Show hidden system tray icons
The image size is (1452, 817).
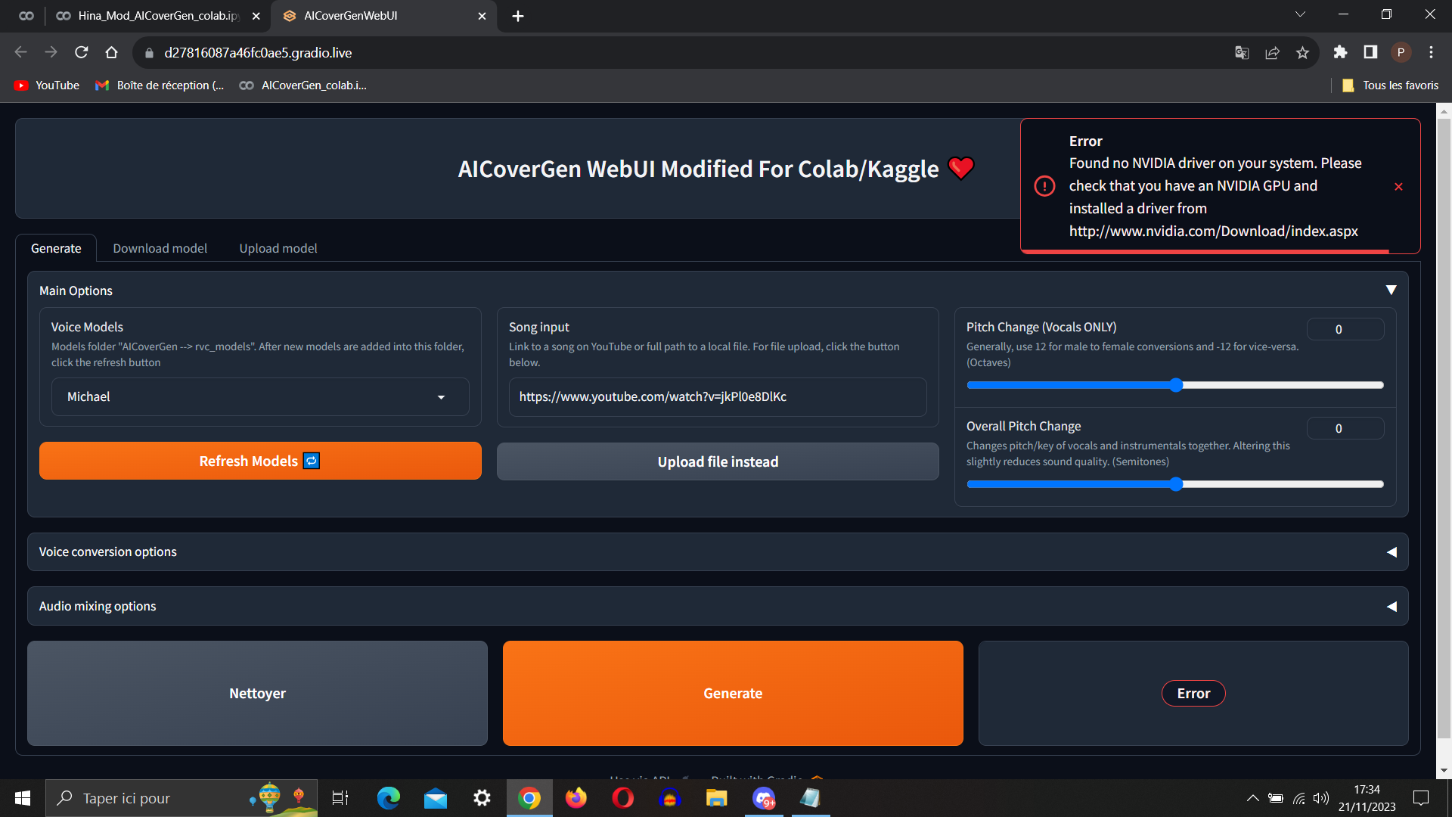1253,798
